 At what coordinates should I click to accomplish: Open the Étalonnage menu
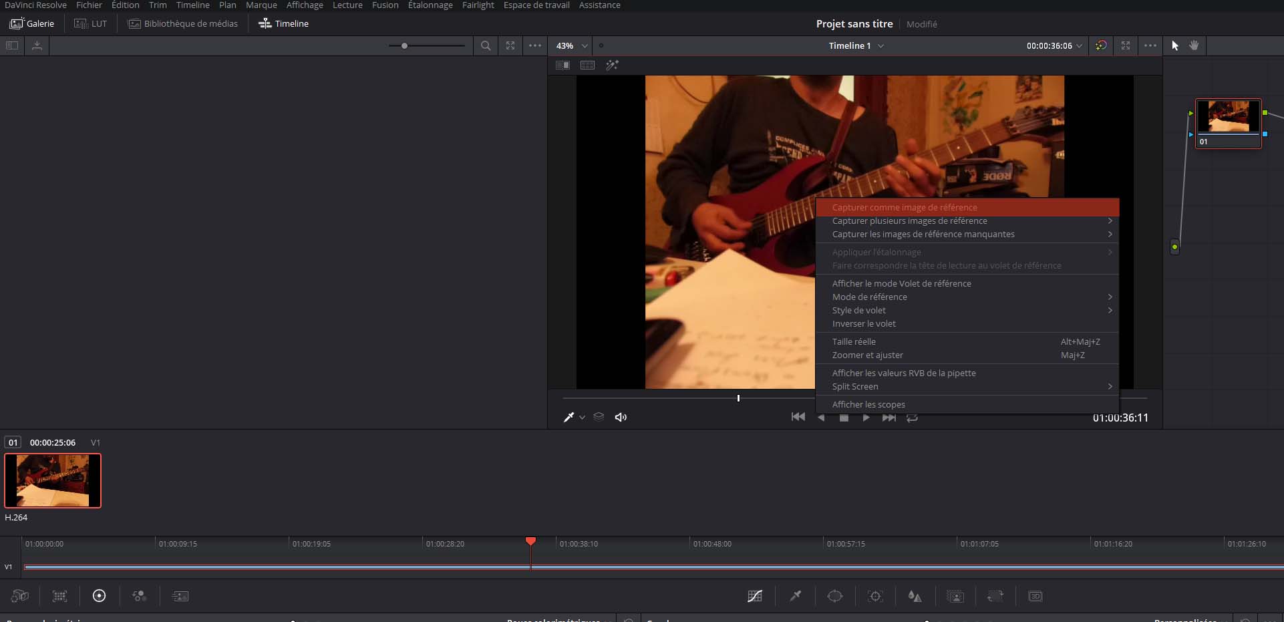point(430,5)
